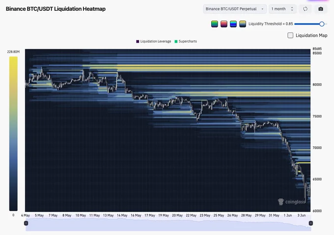
Task: Select the yellow-navy color scheme swatch
Action: [243, 24]
